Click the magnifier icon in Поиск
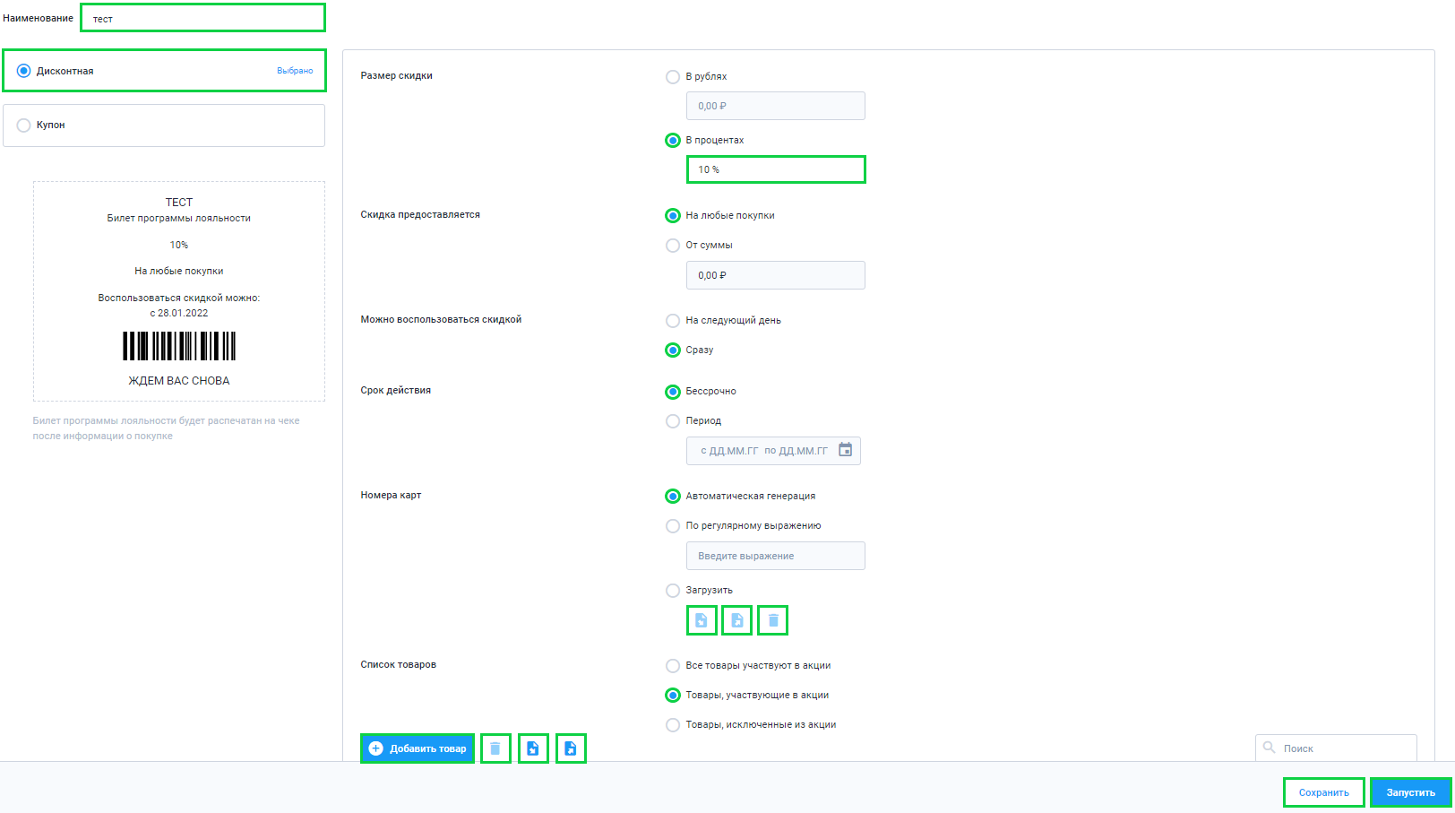The width and height of the screenshot is (1455, 813). point(1269,748)
